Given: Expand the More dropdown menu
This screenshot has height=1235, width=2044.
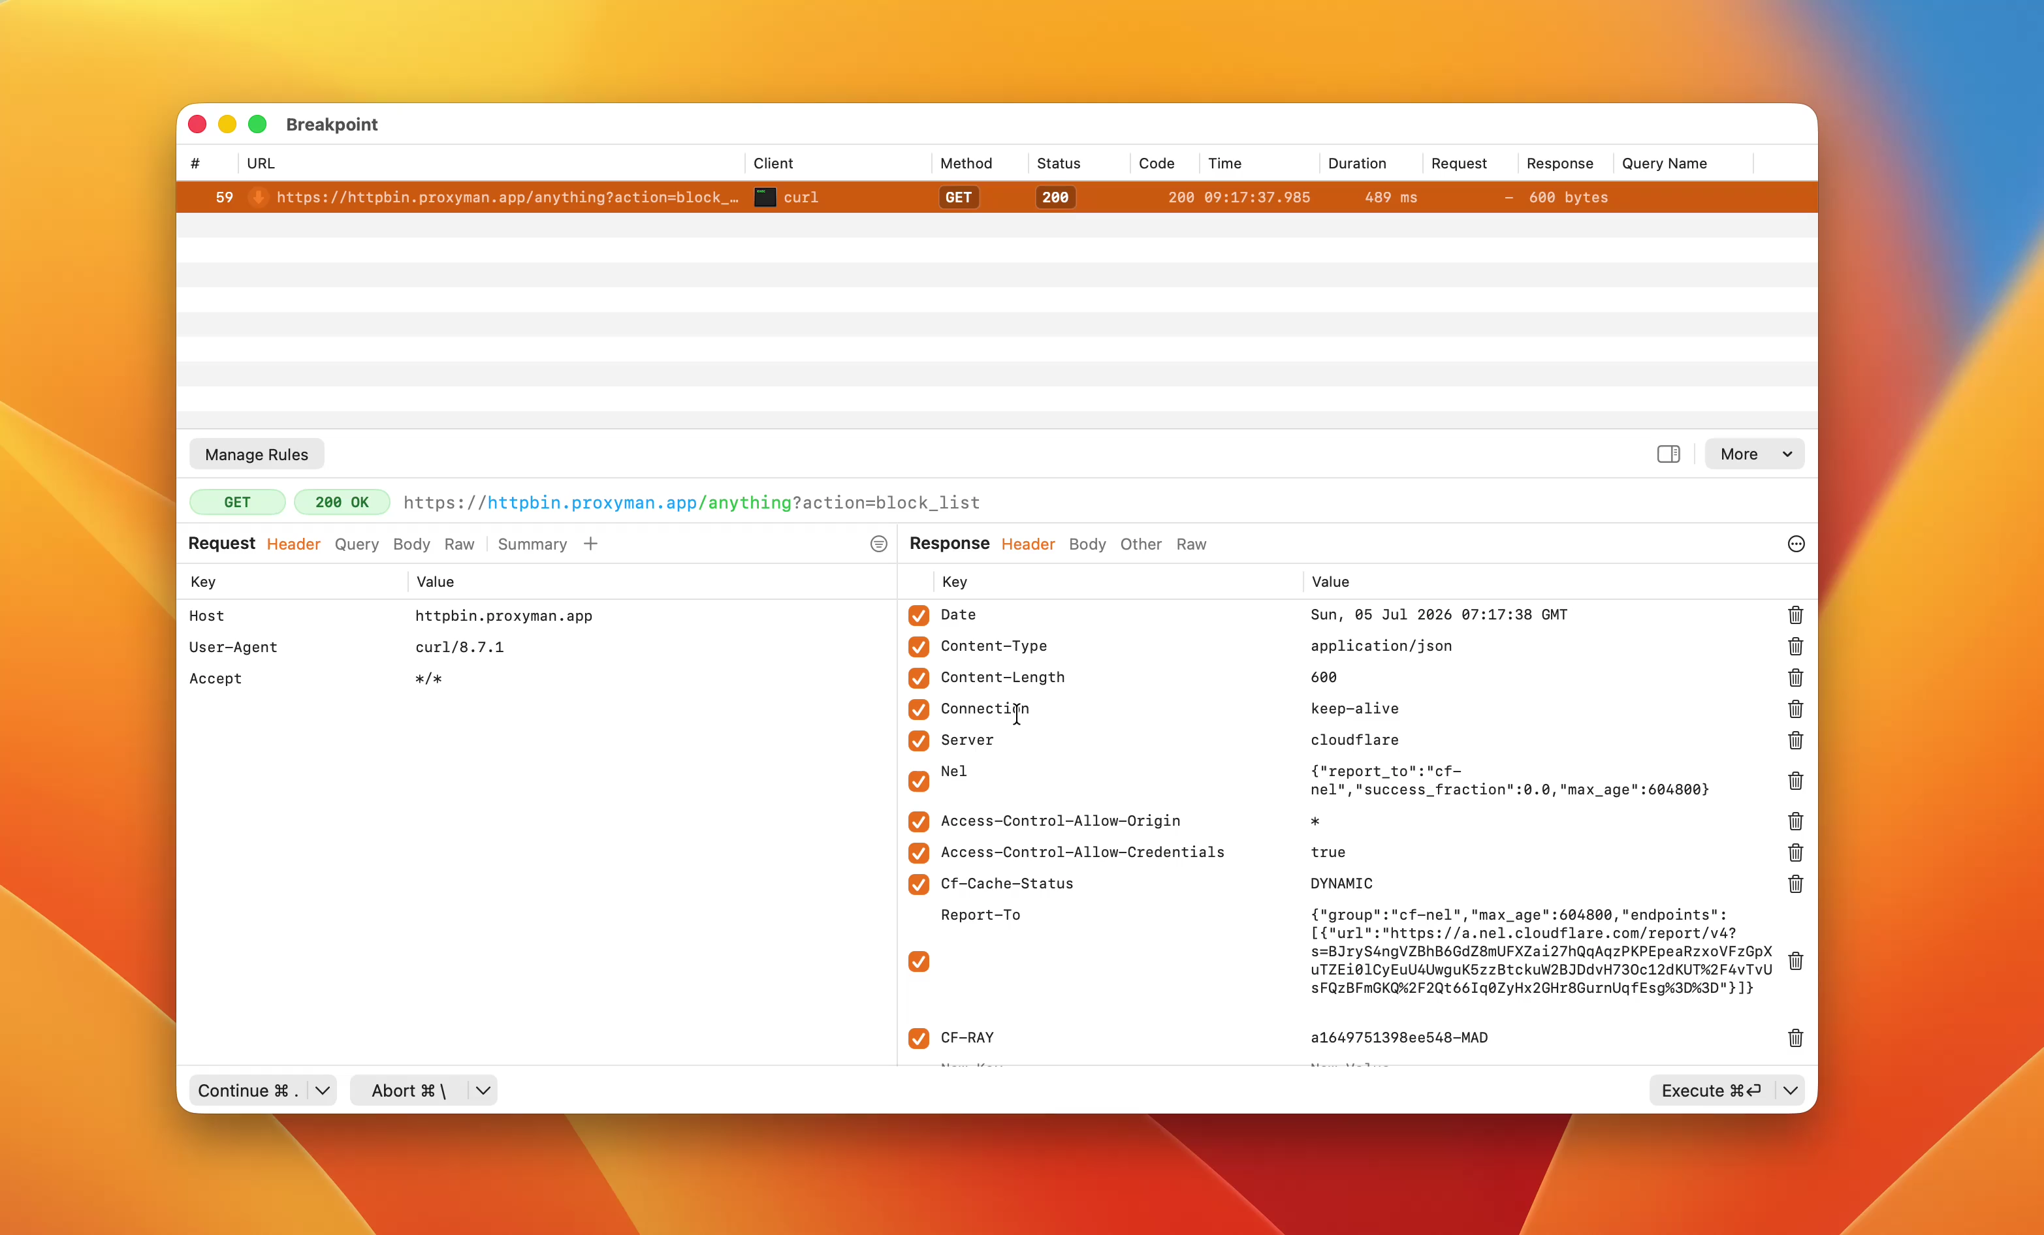Looking at the screenshot, I should click(x=1755, y=454).
